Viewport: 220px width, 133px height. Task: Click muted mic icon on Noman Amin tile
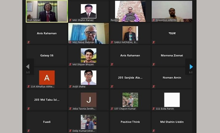click(154, 86)
